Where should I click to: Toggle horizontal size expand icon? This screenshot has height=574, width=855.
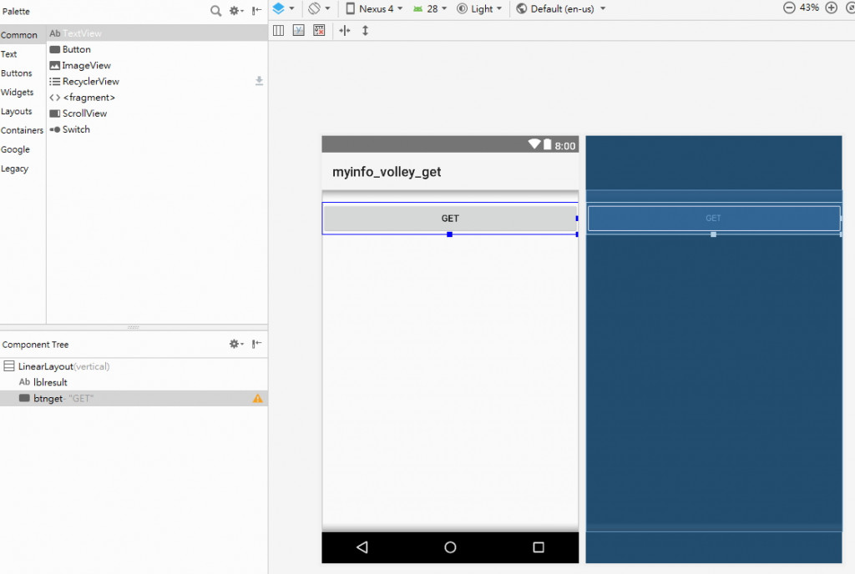[x=345, y=31]
